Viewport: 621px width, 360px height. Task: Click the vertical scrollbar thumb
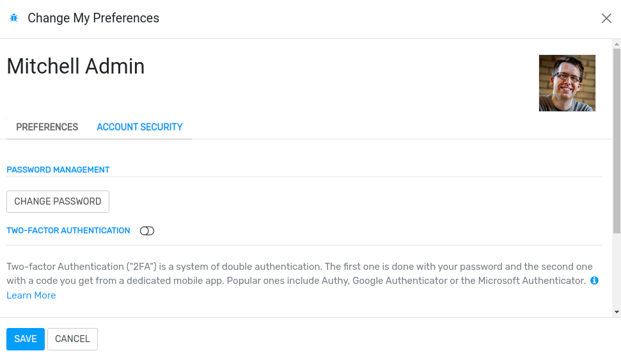coord(617,141)
